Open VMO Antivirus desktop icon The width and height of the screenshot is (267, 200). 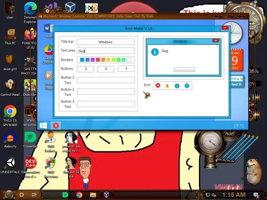coord(51,167)
